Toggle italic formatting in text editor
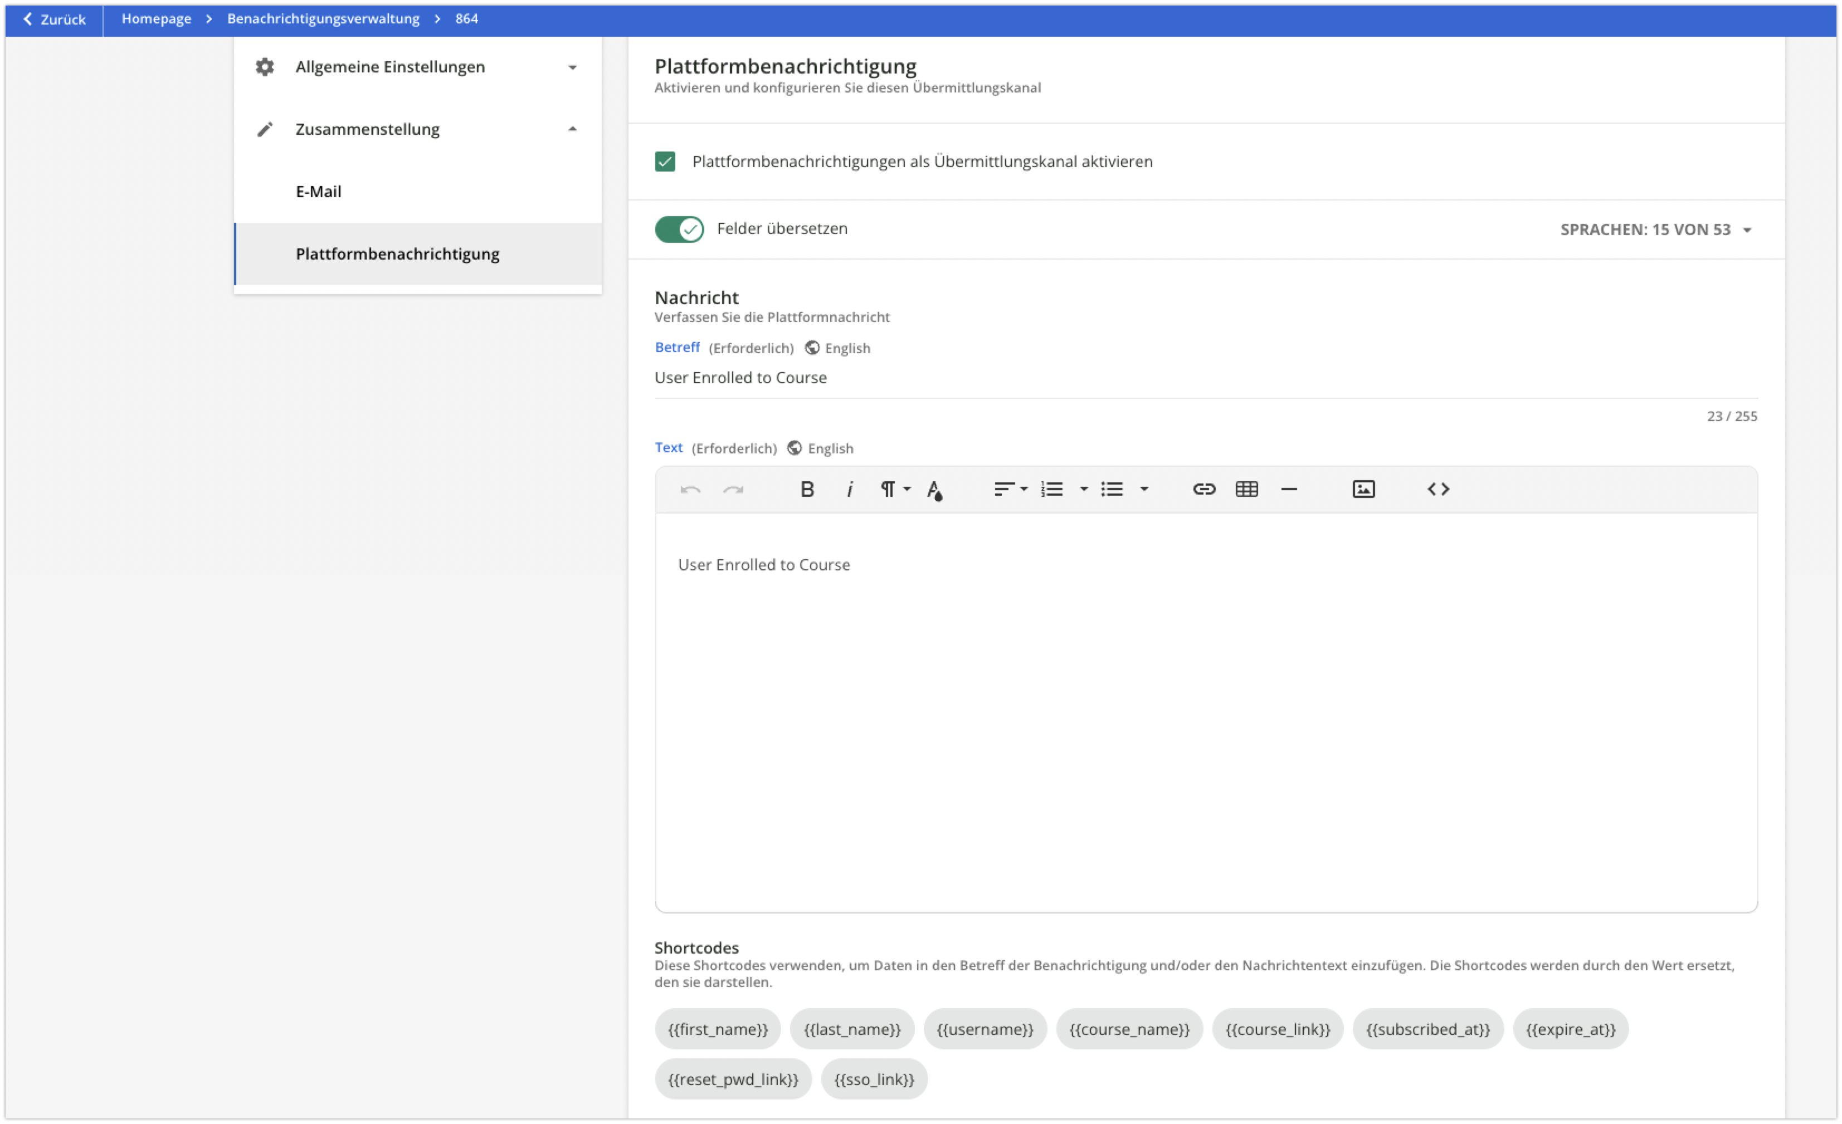Image resolution: width=1842 pixels, height=1124 pixels. [849, 490]
